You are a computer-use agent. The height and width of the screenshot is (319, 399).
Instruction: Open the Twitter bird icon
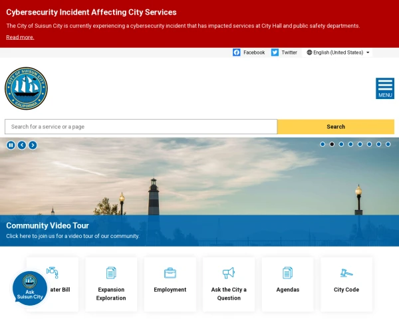(275, 53)
